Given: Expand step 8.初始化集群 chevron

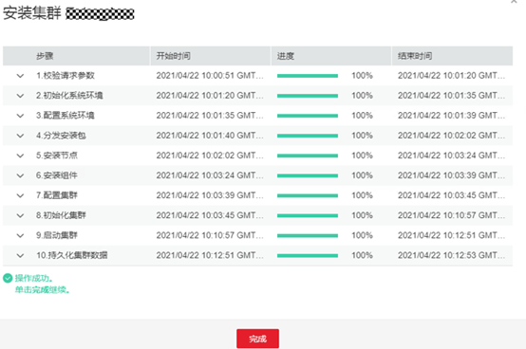Looking at the screenshot, I should pyautogui.click(x=20, y=215).
